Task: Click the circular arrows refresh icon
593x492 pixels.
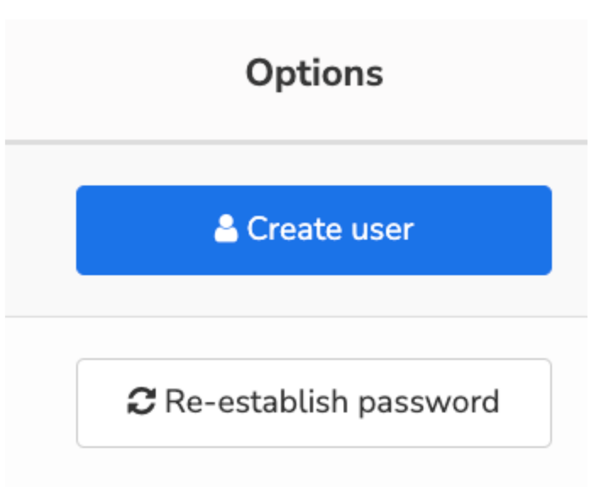Action: point(141,401)
